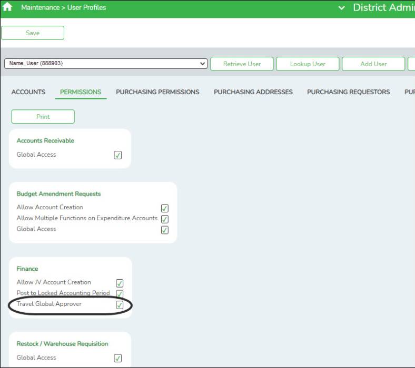Click the Retrieve User button
The height and width of the screenshot is (368, 415).
[x=242, y=64]
